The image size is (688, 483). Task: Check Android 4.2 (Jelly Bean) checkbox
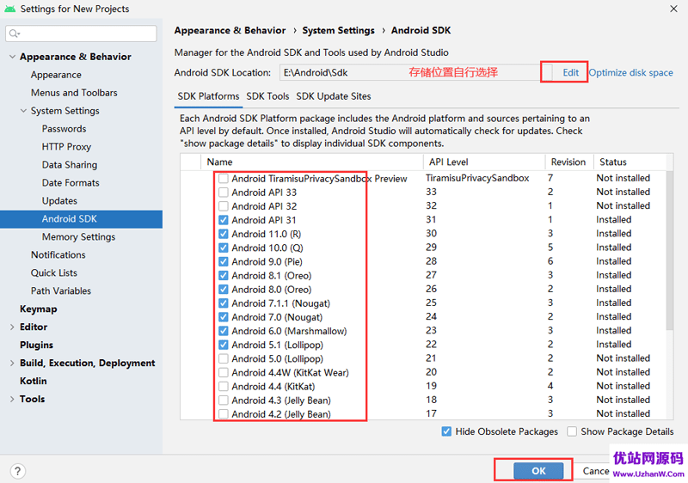[x=224, y=413]
